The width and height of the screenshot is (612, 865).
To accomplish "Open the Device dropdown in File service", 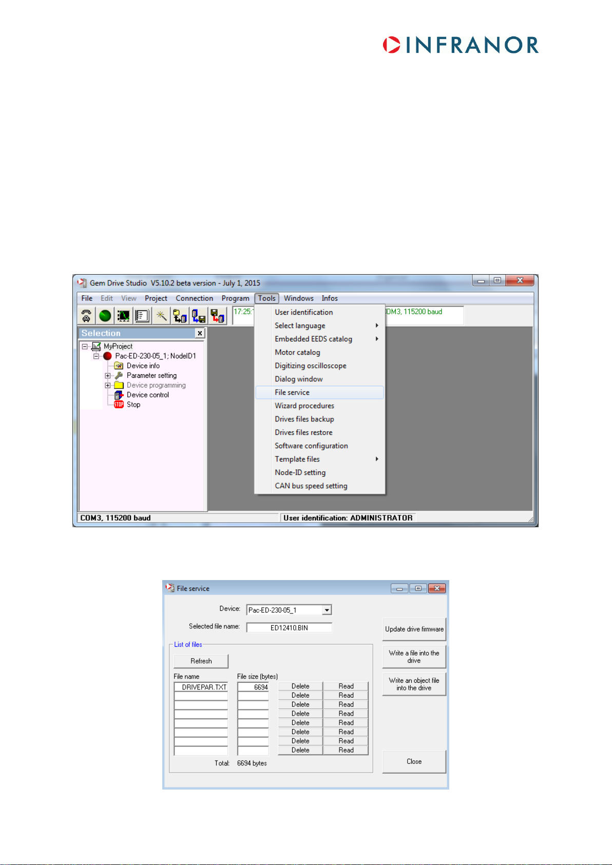I will click(x=327, y=610).
